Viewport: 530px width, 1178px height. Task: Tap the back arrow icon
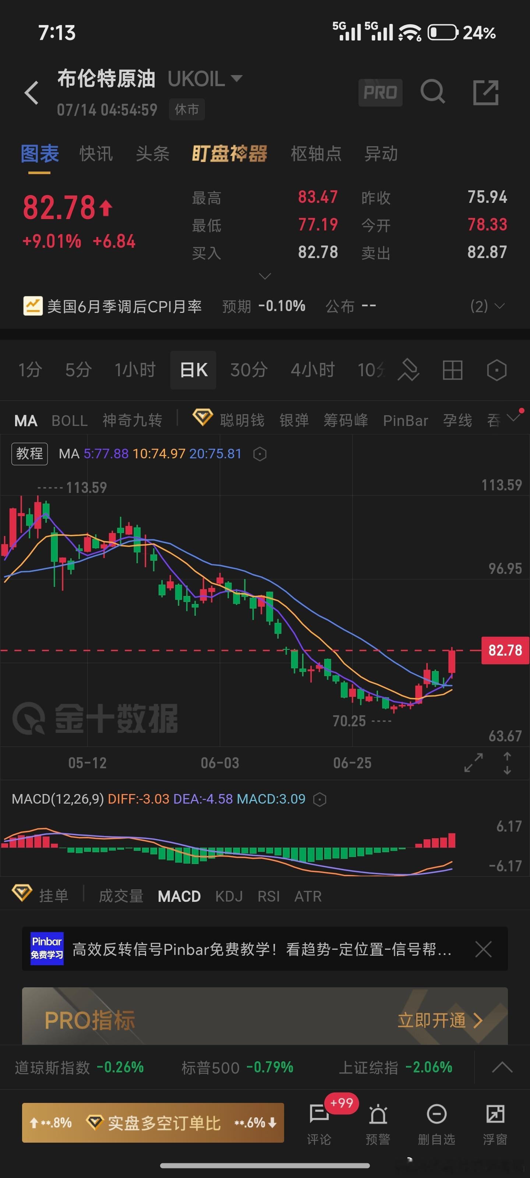tap(31, 93)
